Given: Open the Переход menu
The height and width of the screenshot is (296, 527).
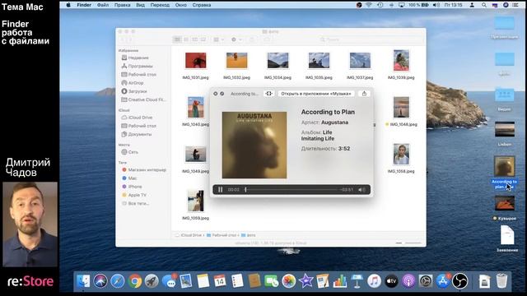Looking at the screenshot, I should (x=160, y=5).
